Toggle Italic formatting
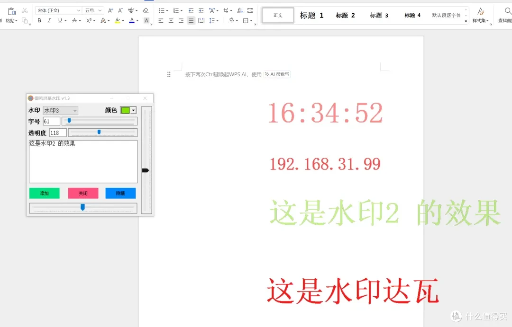 (x=49, y=20)
